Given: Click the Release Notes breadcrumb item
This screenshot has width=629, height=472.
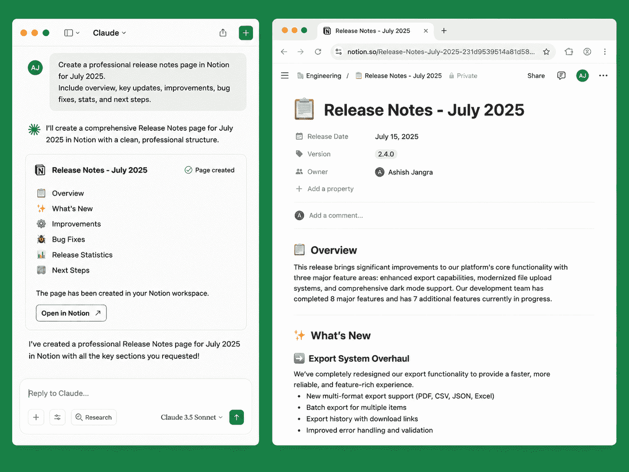Looking at the screenshot, I should pos(399,76).
